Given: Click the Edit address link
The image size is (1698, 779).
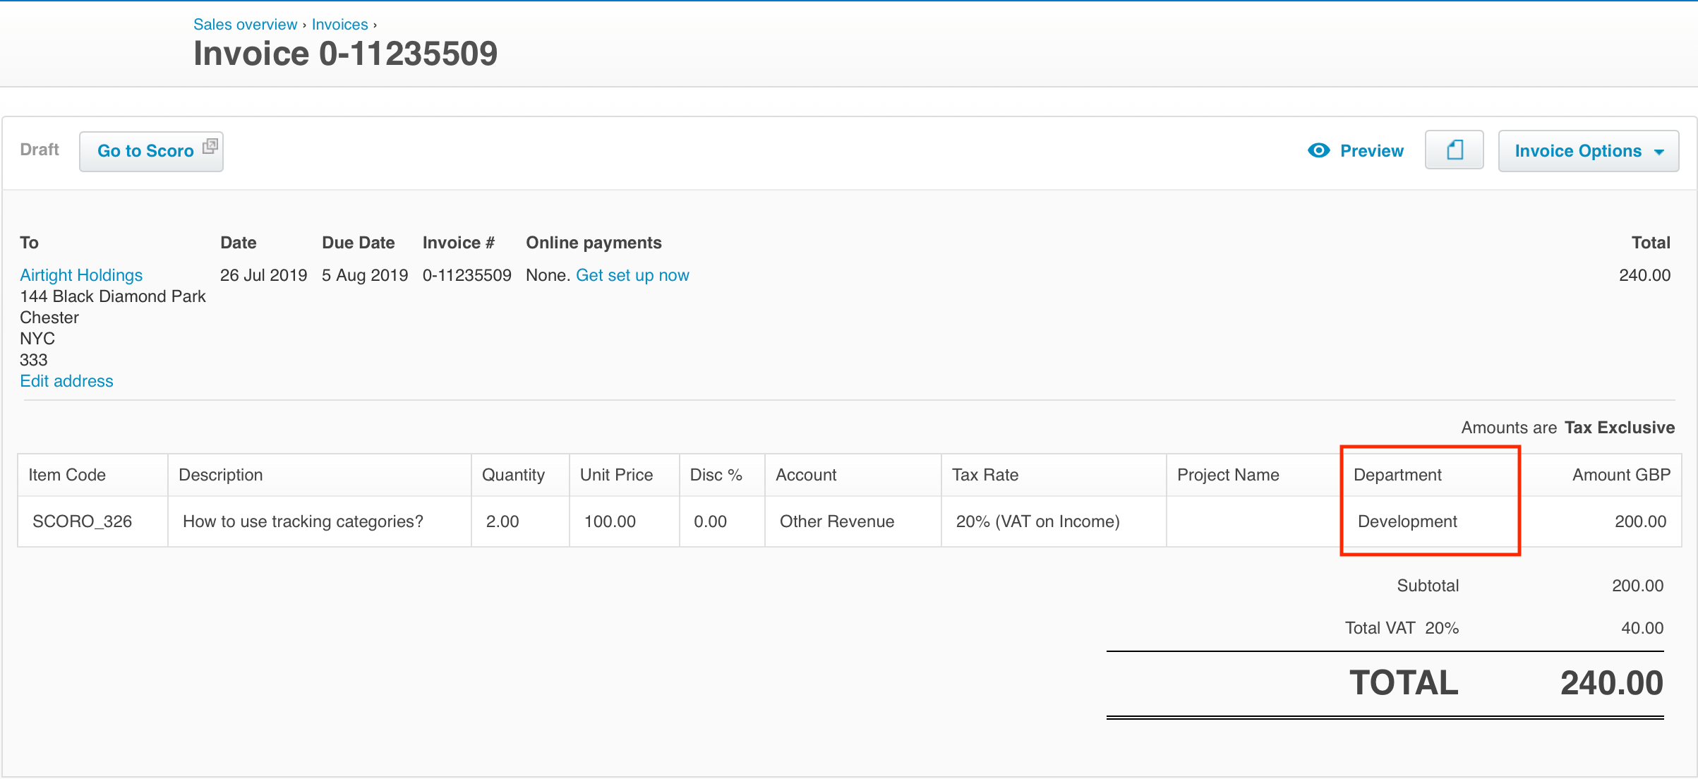Looking at the screenshot, I should 66,381.
